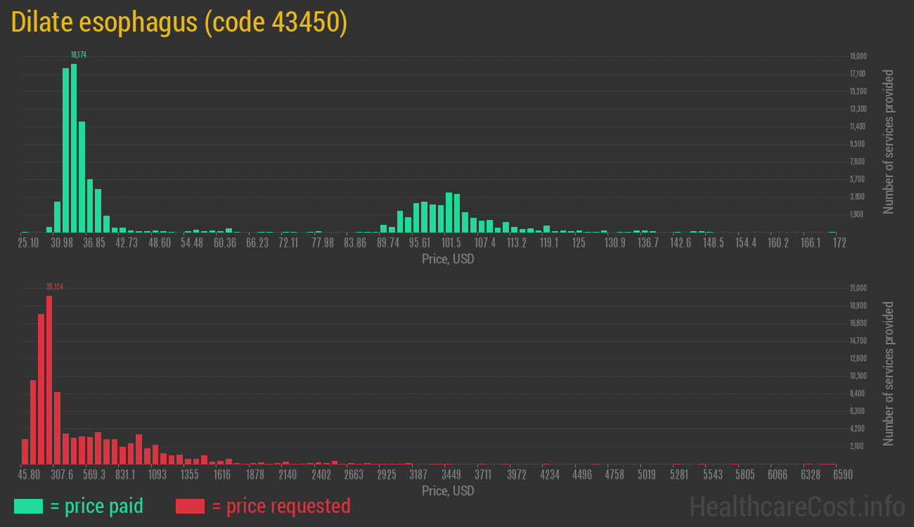Select the tallest red bar labeled 20,124
Screen dimensions: 914x527
point(49,379)
